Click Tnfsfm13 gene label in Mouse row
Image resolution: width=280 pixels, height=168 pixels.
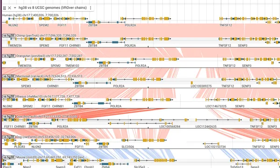(x=237, y=167)
